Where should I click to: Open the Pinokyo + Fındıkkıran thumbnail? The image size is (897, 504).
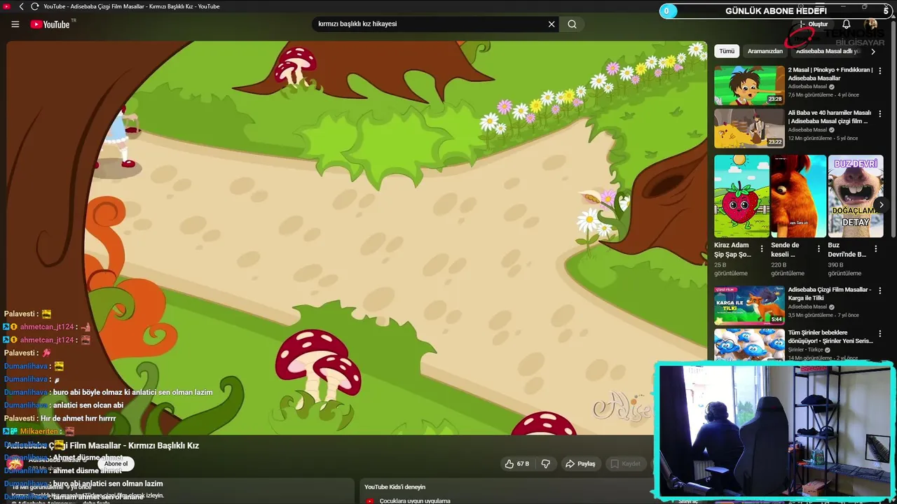749,85
